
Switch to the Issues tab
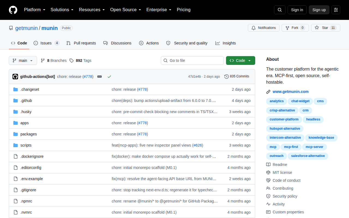tap(47, 43)
